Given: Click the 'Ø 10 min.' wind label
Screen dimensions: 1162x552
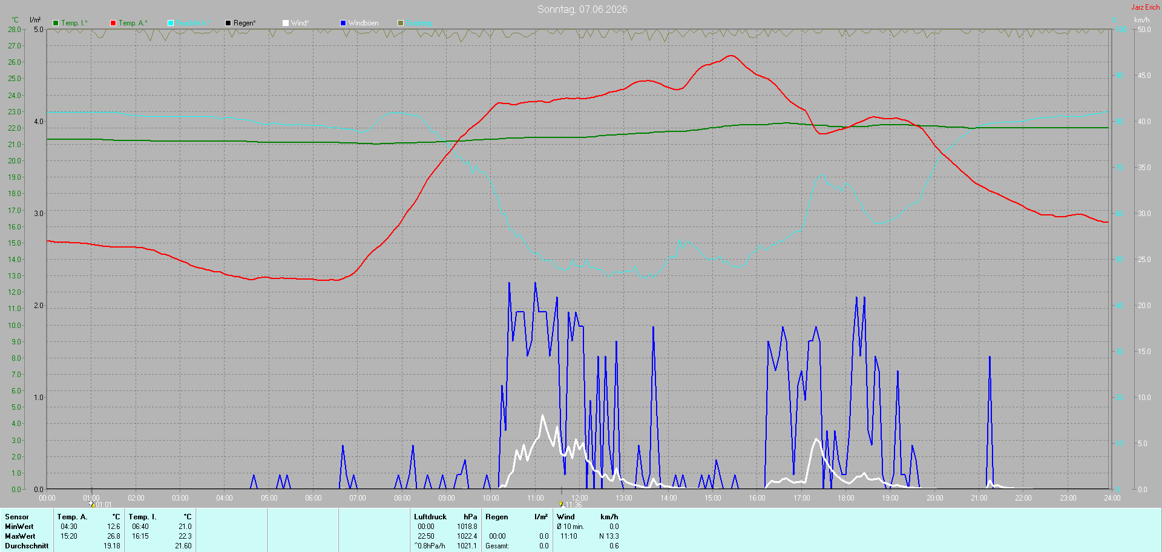Looking at the screenshot, I should (x=570, y=527).
